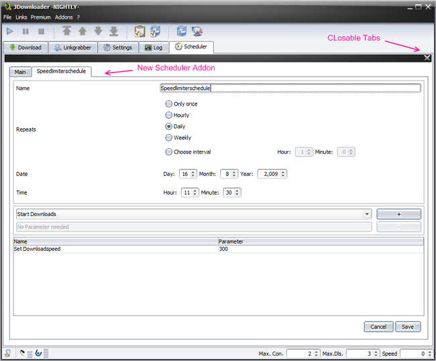The height and width of the screenshot is (361, 436).
Task: Open the Links menu
Action: click(21, 17)
